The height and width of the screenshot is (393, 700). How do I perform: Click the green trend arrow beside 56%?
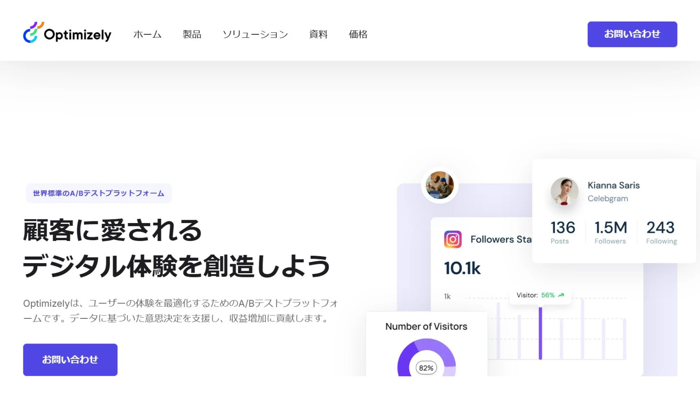[x=561, y=295]
